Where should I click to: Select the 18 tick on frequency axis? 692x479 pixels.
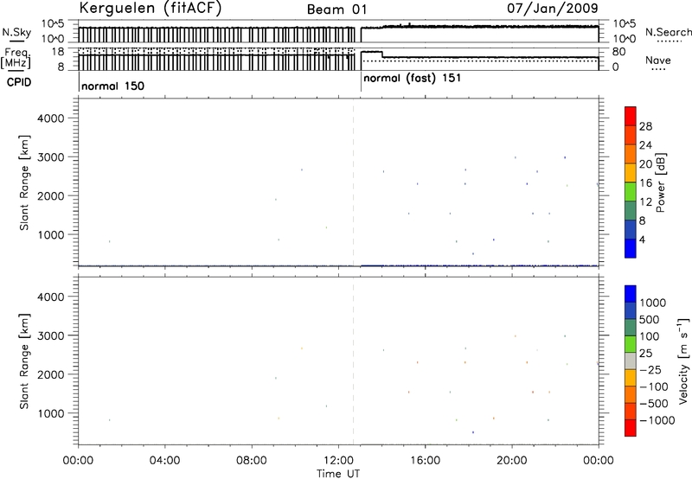58,52
